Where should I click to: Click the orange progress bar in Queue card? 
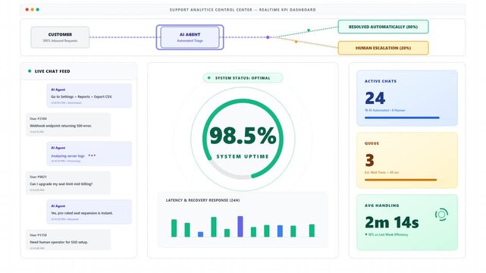(x=401, y=180)
